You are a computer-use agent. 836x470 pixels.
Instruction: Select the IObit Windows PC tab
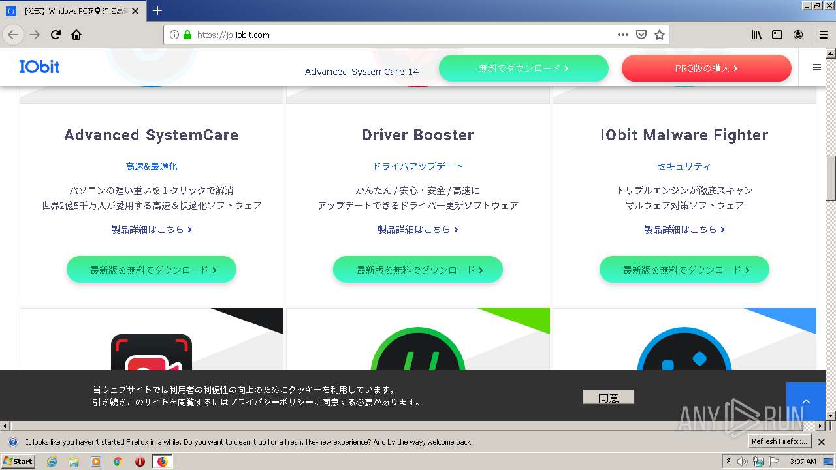(72, 11)
